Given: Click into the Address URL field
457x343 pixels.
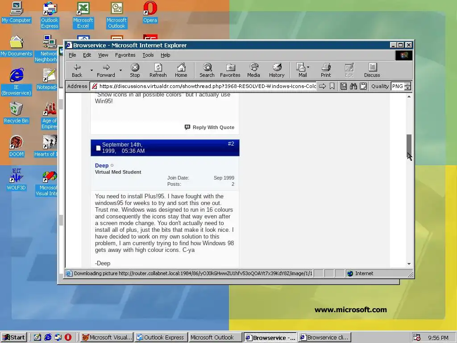Looking at the screenshot, I should pyautogui.click(x=203, y=86).
